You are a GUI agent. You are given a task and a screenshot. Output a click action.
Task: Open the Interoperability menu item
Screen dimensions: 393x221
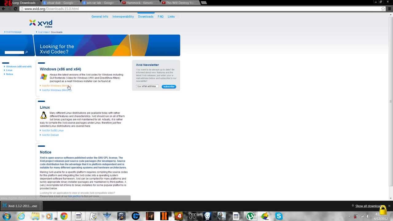coord(123,17)
